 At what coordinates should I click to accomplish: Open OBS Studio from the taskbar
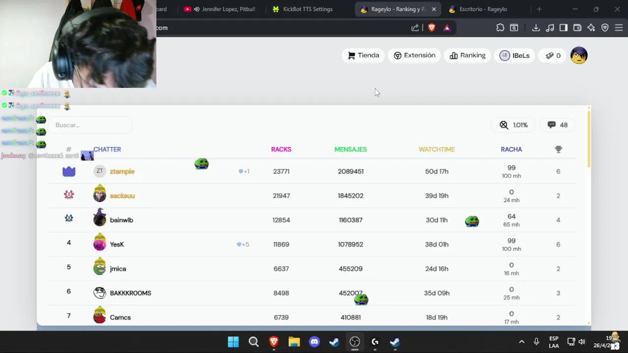[355, 342]
